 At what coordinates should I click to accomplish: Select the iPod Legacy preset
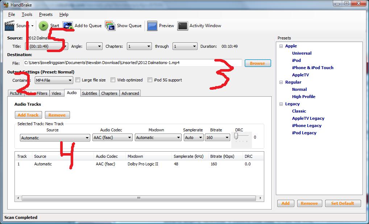(304, 133)
